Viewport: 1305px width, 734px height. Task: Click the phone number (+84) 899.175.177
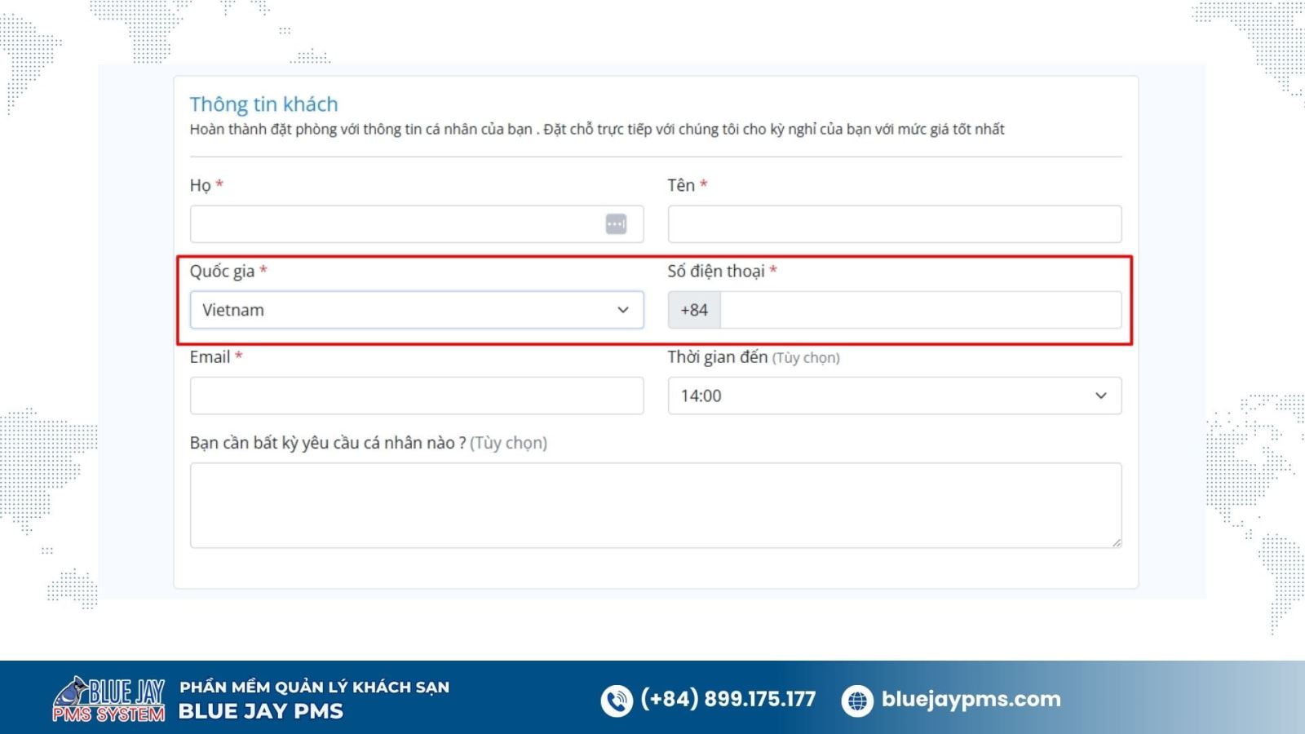click(728, 699)
